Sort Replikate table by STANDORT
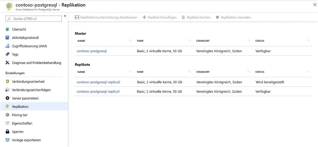Screen dimensions: 318x147 [x=249, y=72]
